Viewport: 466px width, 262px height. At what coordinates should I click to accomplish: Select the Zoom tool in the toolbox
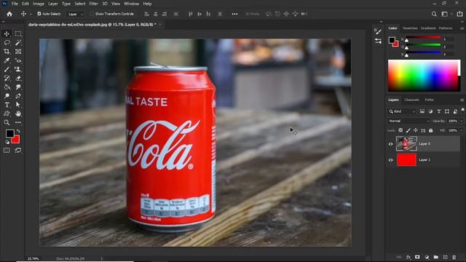pos(7,122)
